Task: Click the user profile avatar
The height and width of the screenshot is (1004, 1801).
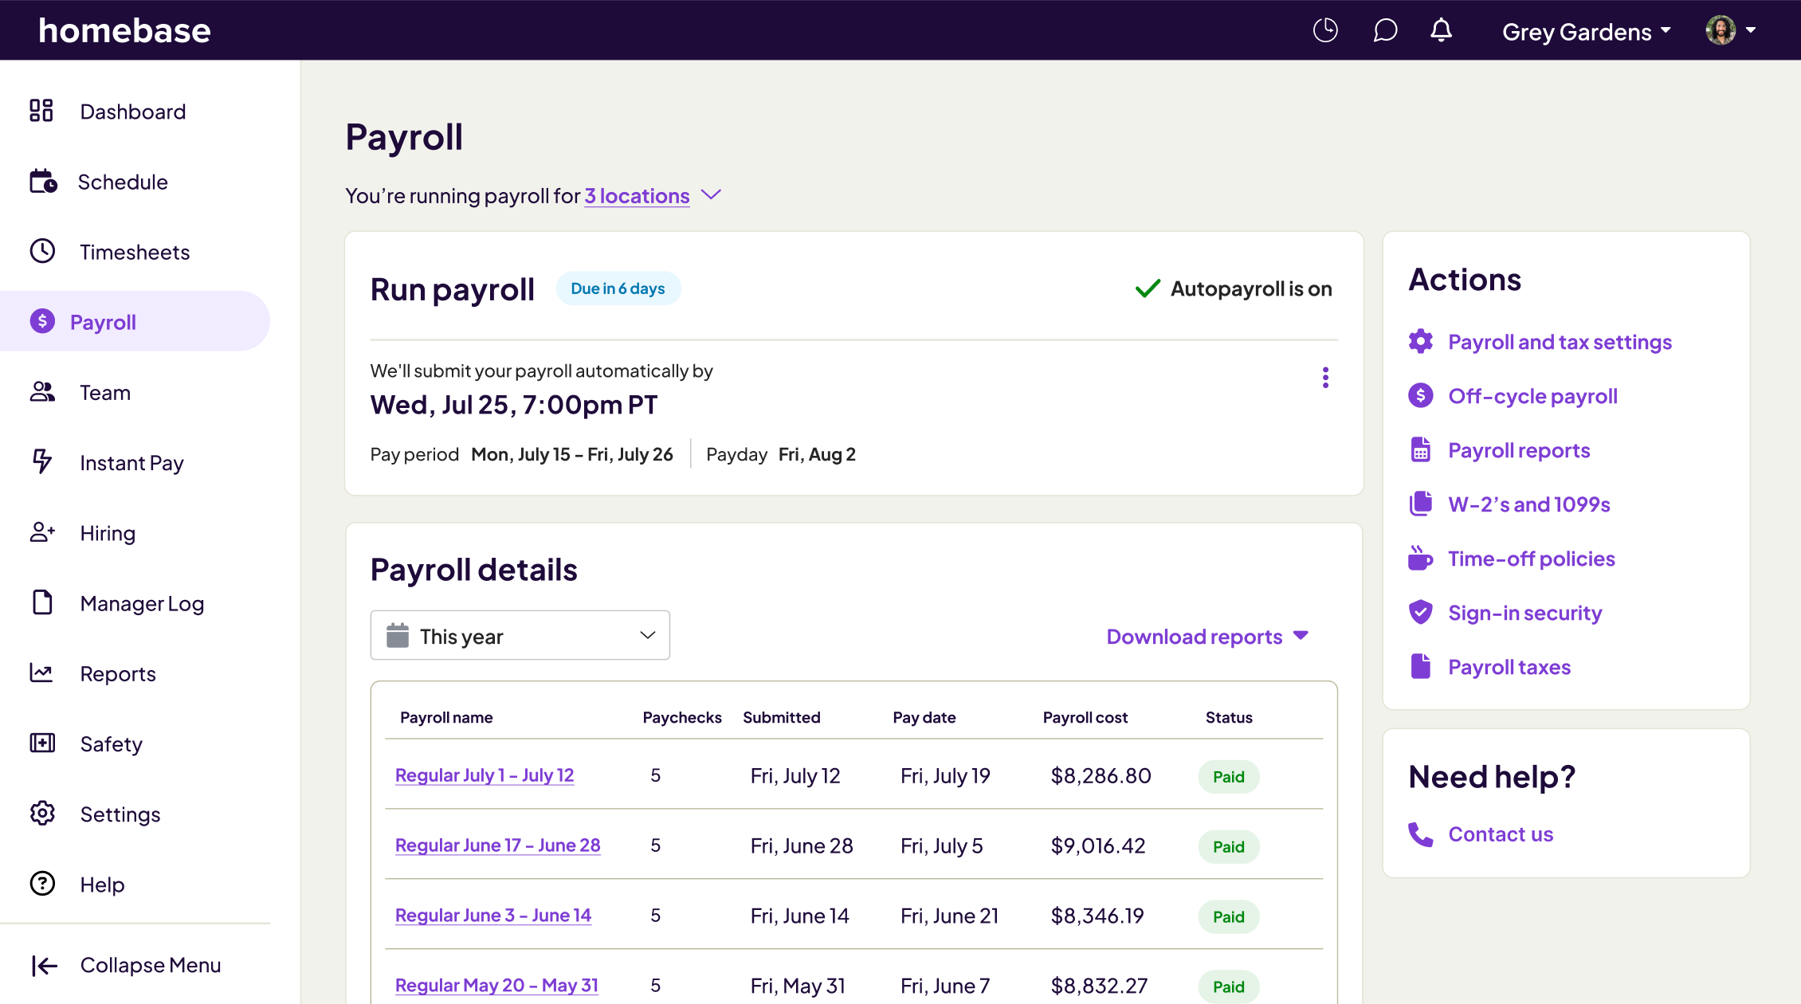Action: (x=1721, y=30)
